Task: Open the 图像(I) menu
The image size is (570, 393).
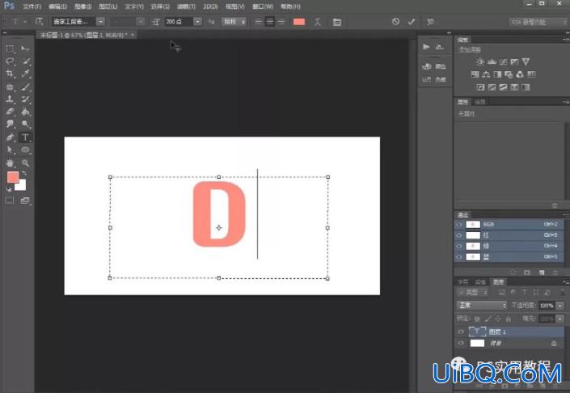Action: click(x=83, y=6)
